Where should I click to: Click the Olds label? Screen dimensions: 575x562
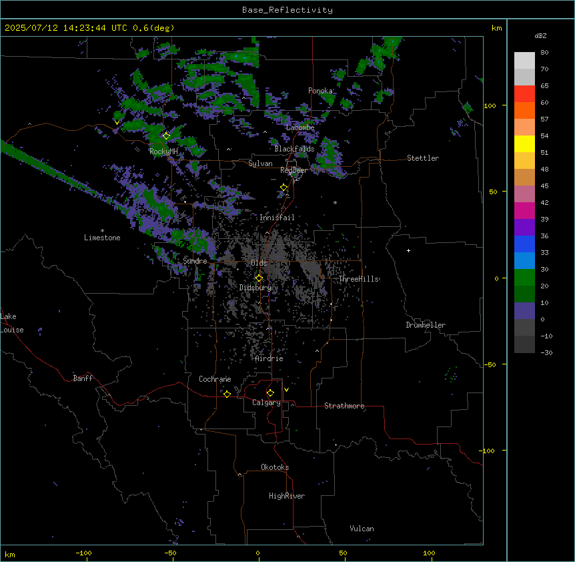coord(259,263)
